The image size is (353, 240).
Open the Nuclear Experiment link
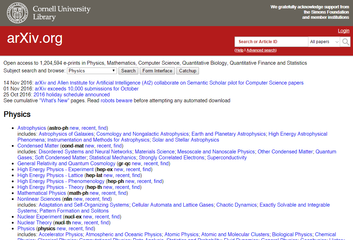click(39, 217)
